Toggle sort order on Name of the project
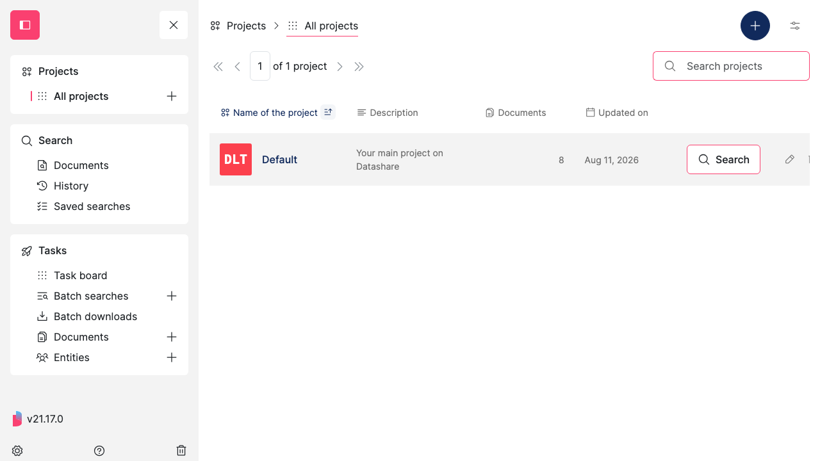 pyautogui.click(x=328, y=112)
